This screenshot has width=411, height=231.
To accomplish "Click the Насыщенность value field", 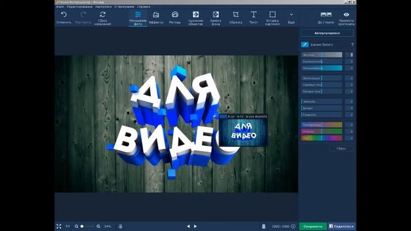I will [x=349, y=68].
